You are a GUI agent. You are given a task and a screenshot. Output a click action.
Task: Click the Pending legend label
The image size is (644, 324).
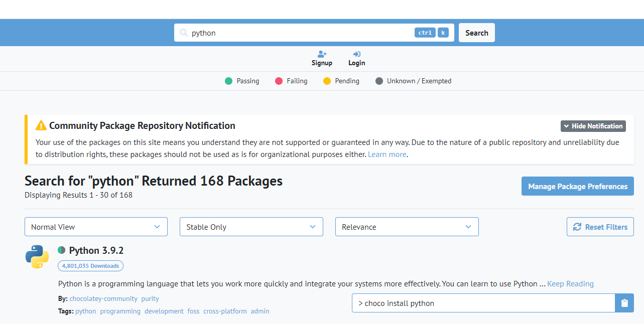pyautogui.click(x=347, y=81)
